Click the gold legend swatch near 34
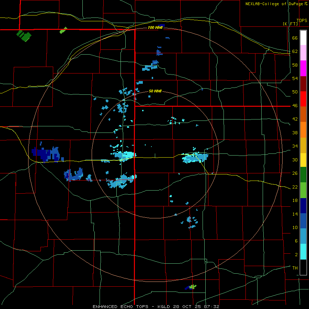This screenshot has height=309, width=309. click(x=303, y=145)
